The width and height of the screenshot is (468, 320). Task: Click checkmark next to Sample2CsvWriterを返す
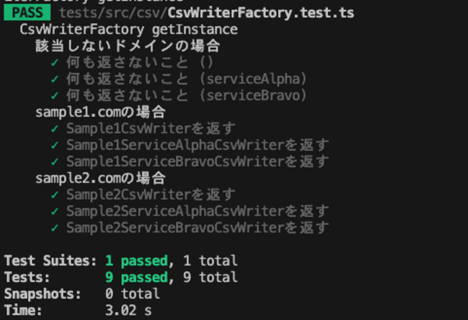pyautogui.click(x=55, y=195)
